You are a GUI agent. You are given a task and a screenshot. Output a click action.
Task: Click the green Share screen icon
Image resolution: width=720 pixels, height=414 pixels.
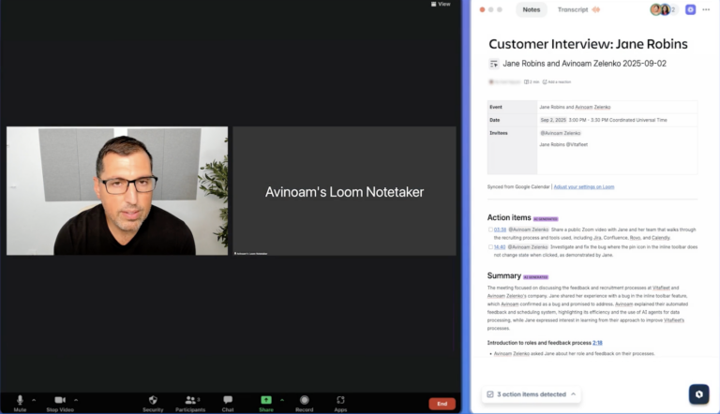click(266, 400)
